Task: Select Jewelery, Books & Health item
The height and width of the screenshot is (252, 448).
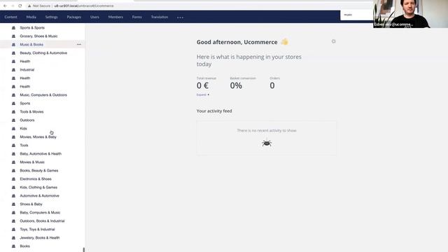Action: point(40,238)
